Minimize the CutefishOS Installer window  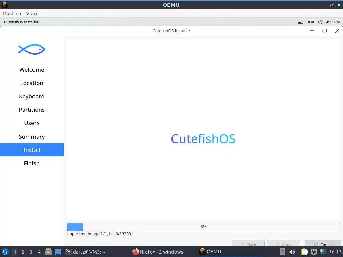click(312, 31)
